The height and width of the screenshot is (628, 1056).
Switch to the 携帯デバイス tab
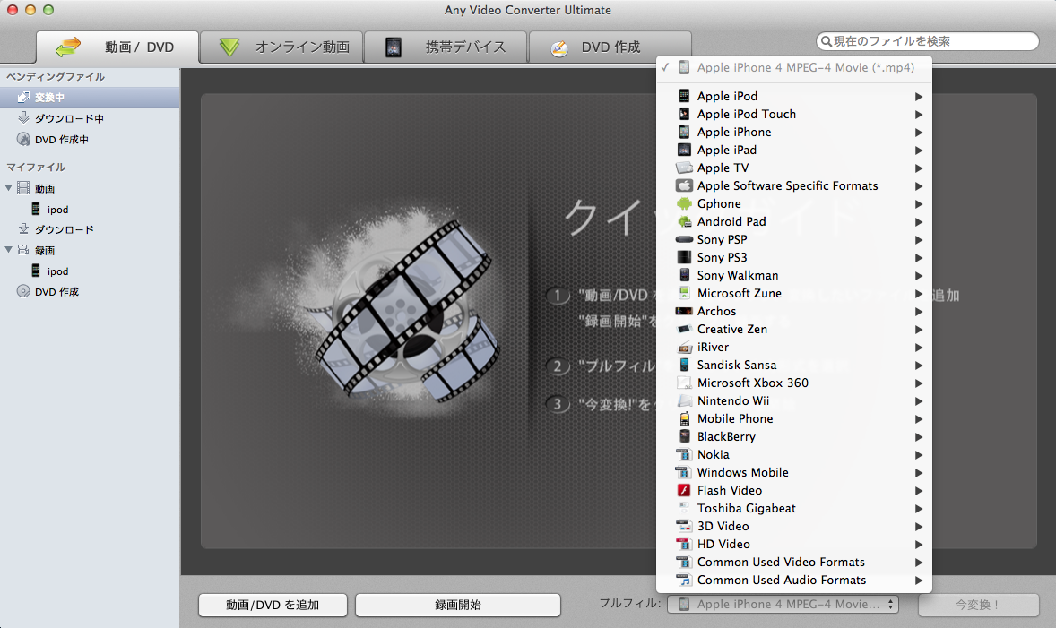(x=446, y=47)
